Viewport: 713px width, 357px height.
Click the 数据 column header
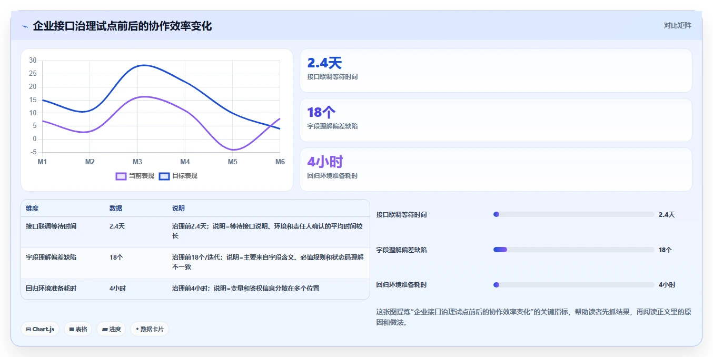pyautogui.click(x=116, y=209)
